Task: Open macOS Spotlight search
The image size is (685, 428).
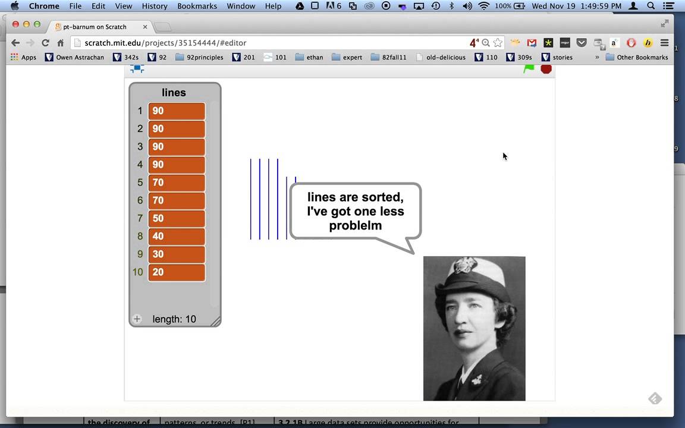Action: coord(651,6)
